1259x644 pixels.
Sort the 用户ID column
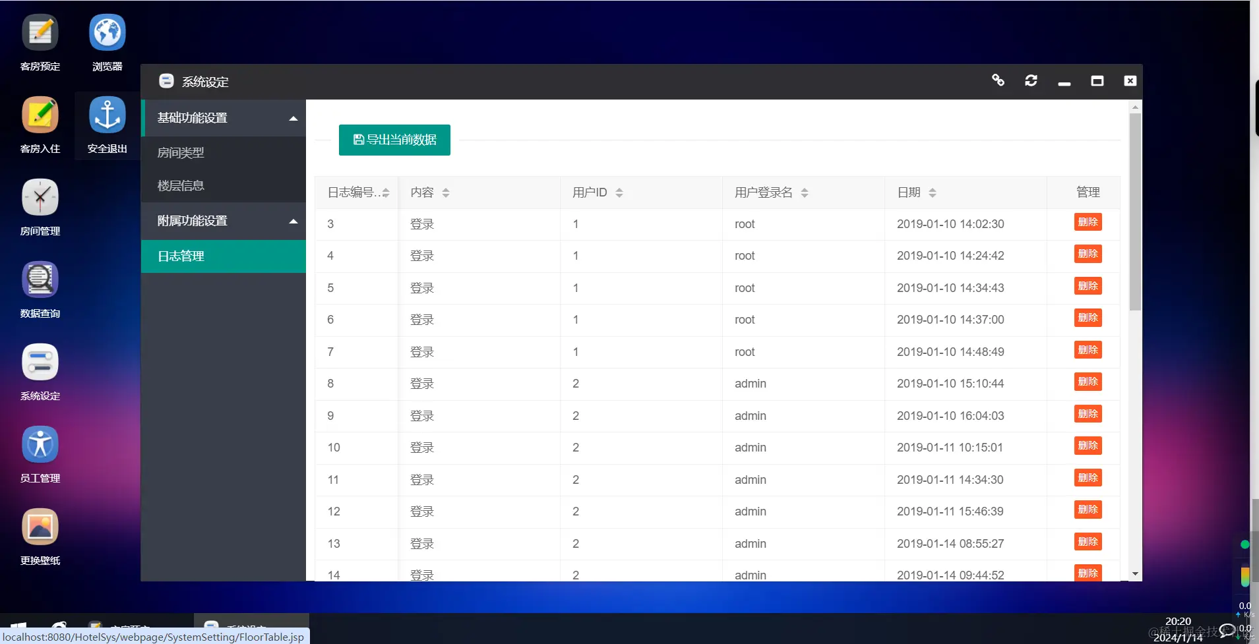click(x=619, y=192)
